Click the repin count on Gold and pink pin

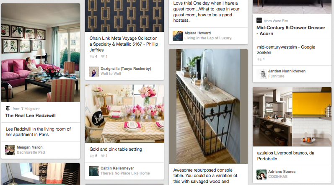pos(93,156)
